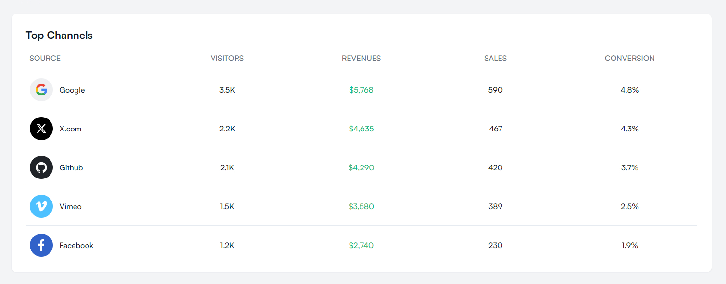The image size is (726, 284).
Task: Click the Top Channels heading
Action: click(59, 35)
